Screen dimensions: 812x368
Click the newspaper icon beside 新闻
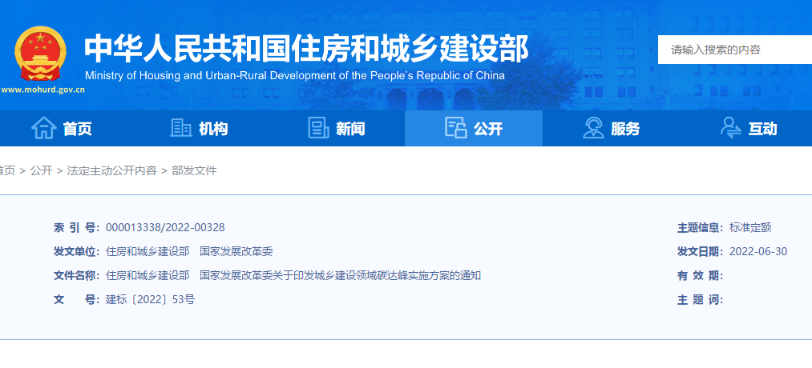(x=318, y=128)
